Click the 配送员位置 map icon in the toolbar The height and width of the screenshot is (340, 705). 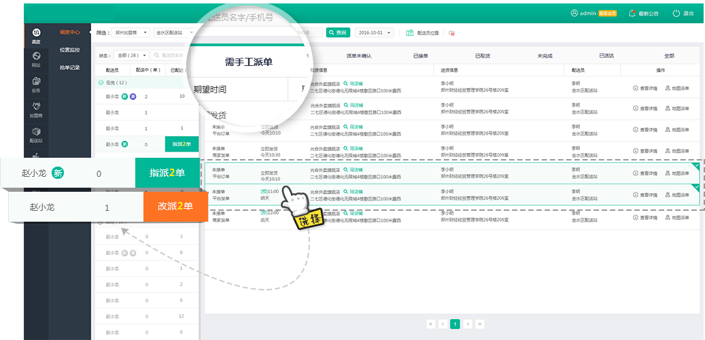coord(410,33)
